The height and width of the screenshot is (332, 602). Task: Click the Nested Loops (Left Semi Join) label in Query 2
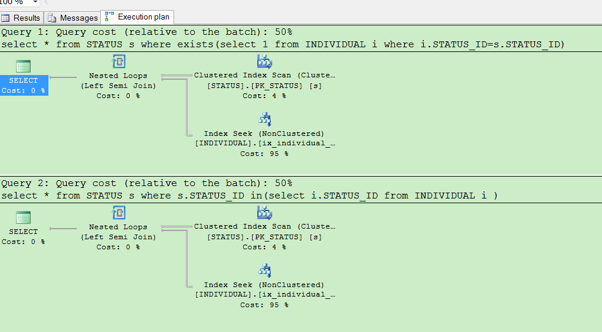coord(118,232)
